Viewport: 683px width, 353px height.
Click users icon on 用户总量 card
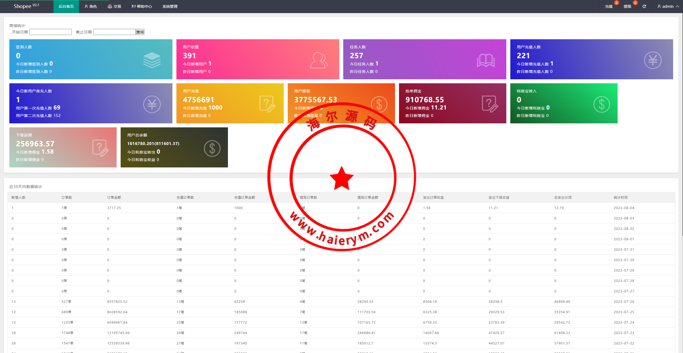pos(319,60)
